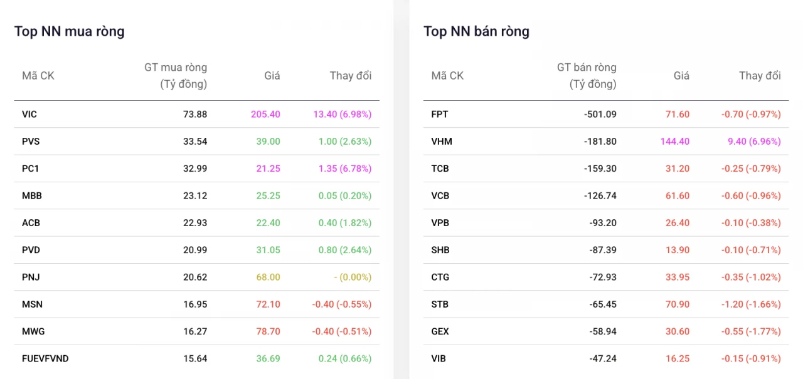This screenshot has width=803, height=379.
Task: Click the SHB stock code
Action: pos(440,250)
